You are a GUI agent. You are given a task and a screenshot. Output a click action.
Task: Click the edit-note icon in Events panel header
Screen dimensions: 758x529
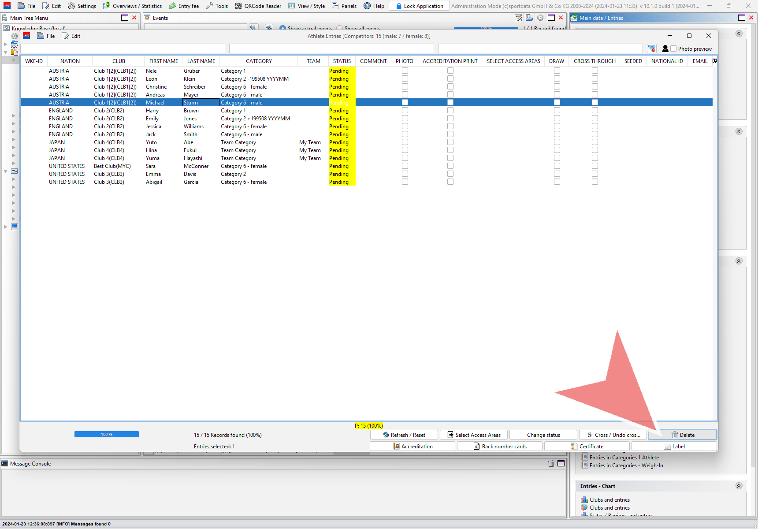518,18
